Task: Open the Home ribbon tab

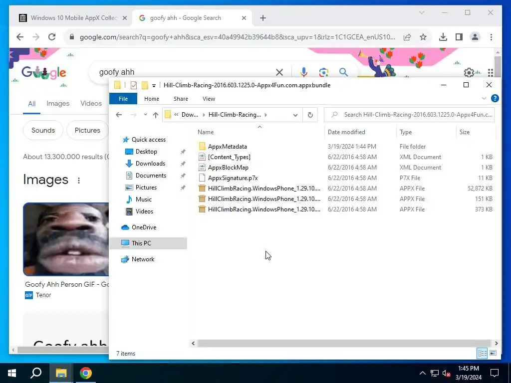Action: click(x=152, y=99)
